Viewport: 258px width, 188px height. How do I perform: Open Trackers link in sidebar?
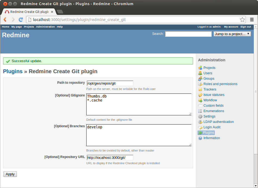click(x=210, y=89)
